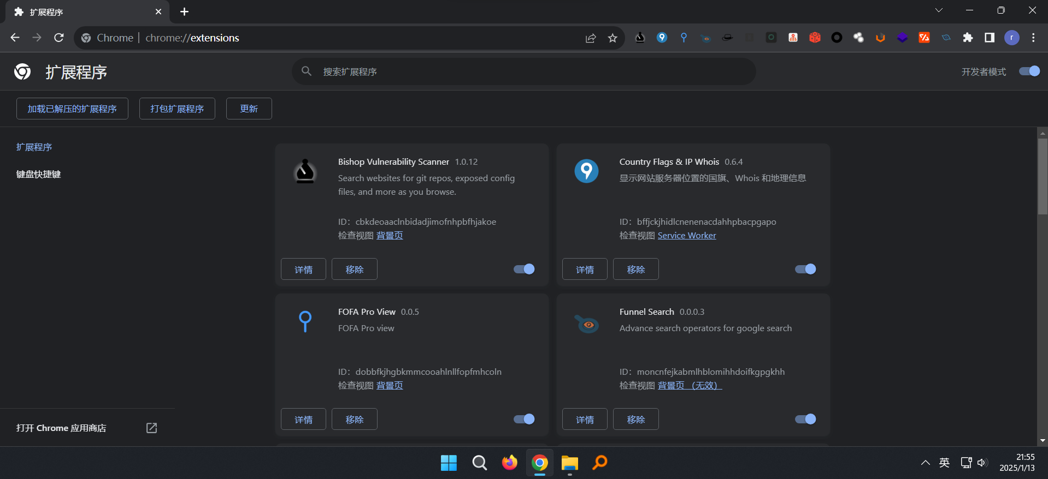1048x479 pixels.
Task: Open 详情 for FOFA Pro View
Action: [x=303, y=419]
